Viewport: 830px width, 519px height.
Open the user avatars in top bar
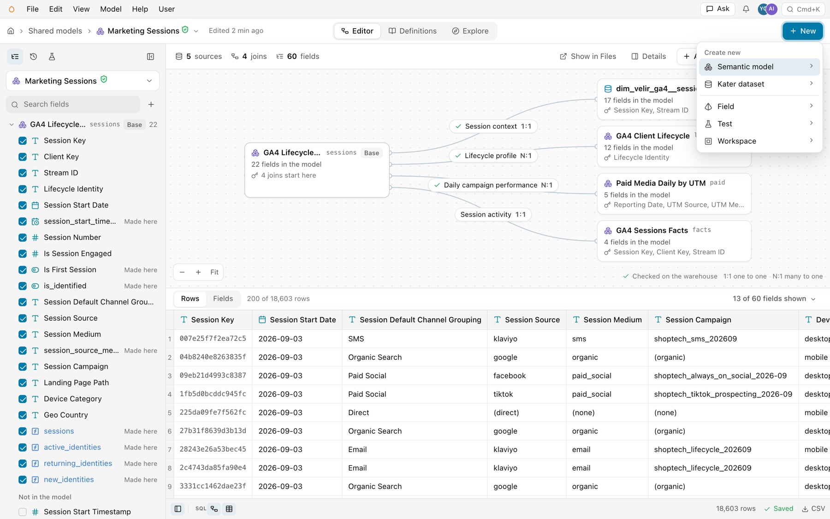[767, 9]
